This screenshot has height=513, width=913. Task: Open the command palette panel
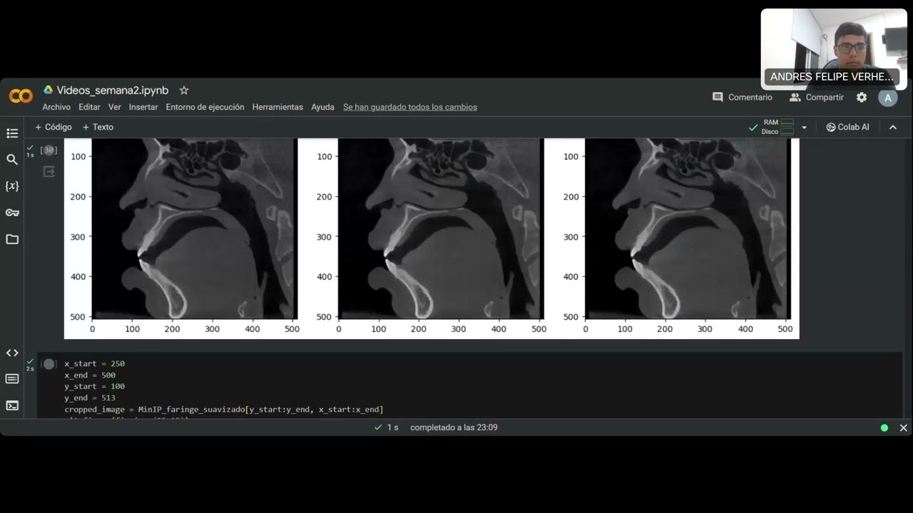pos(12,378)
